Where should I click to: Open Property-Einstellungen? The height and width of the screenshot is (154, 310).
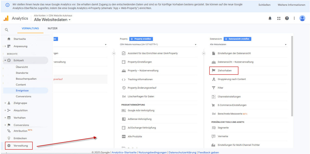tap(140, 62)
